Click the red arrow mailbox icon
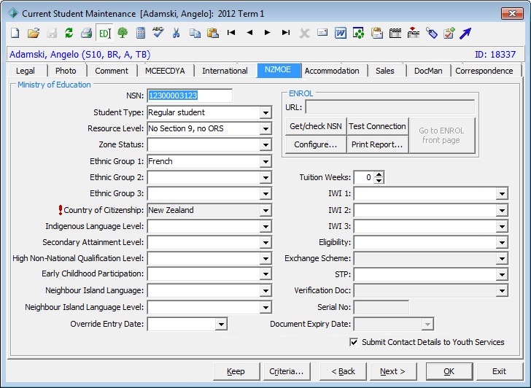This screenshot has height=388, width=531. [x=413, y=33]
